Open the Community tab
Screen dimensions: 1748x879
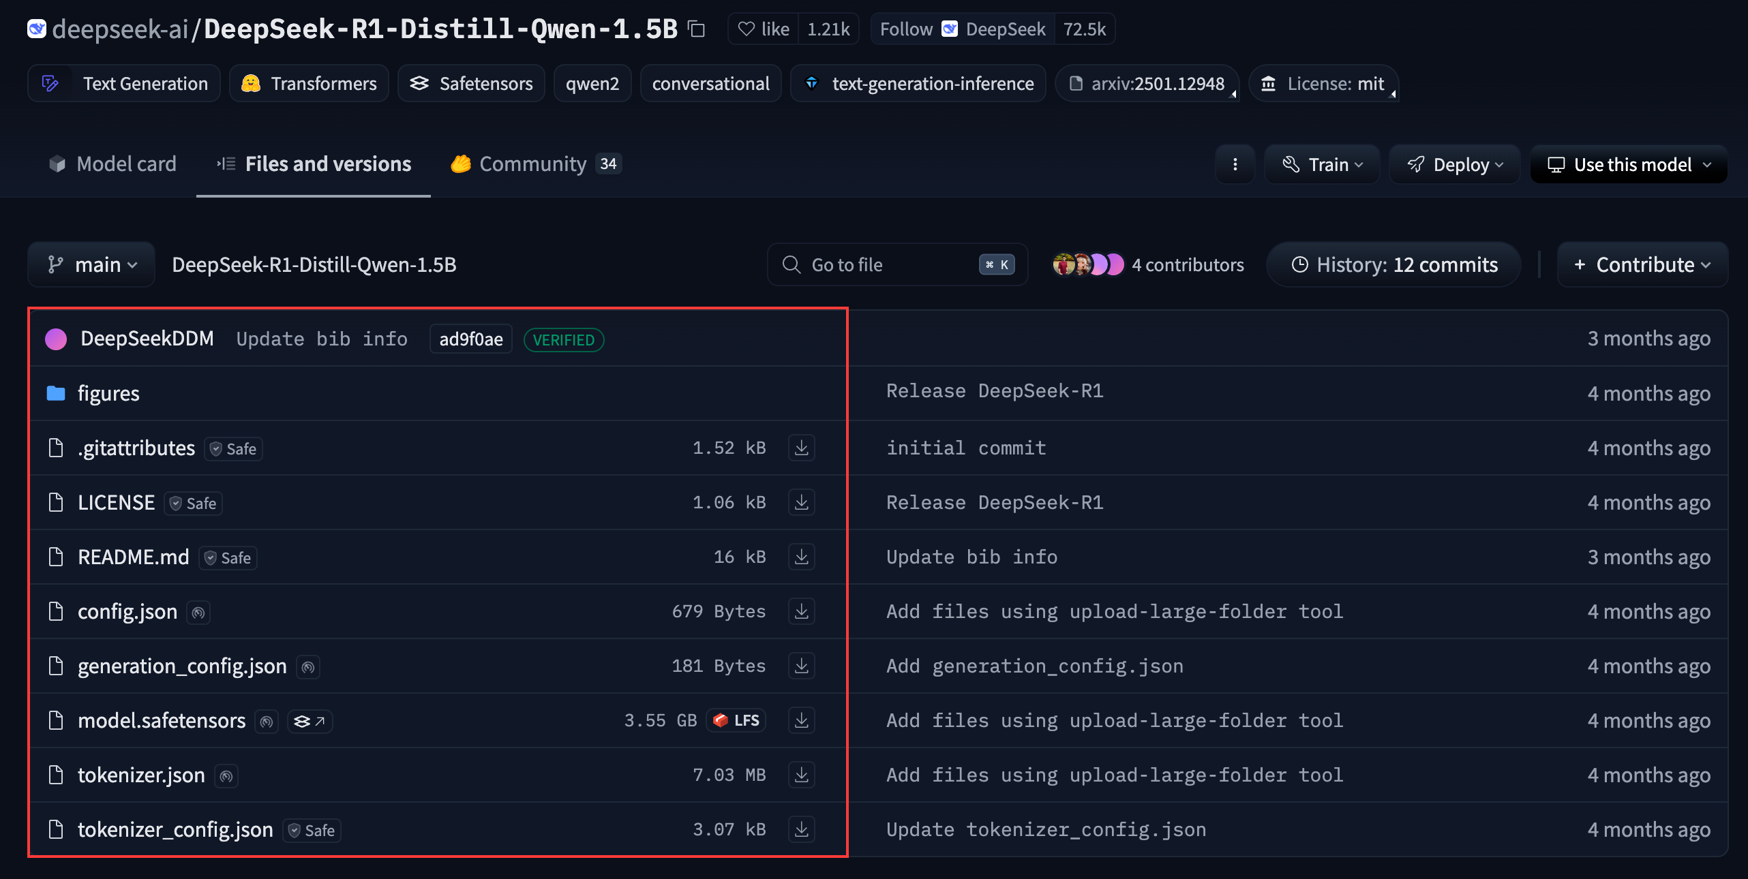pos(534,164)
